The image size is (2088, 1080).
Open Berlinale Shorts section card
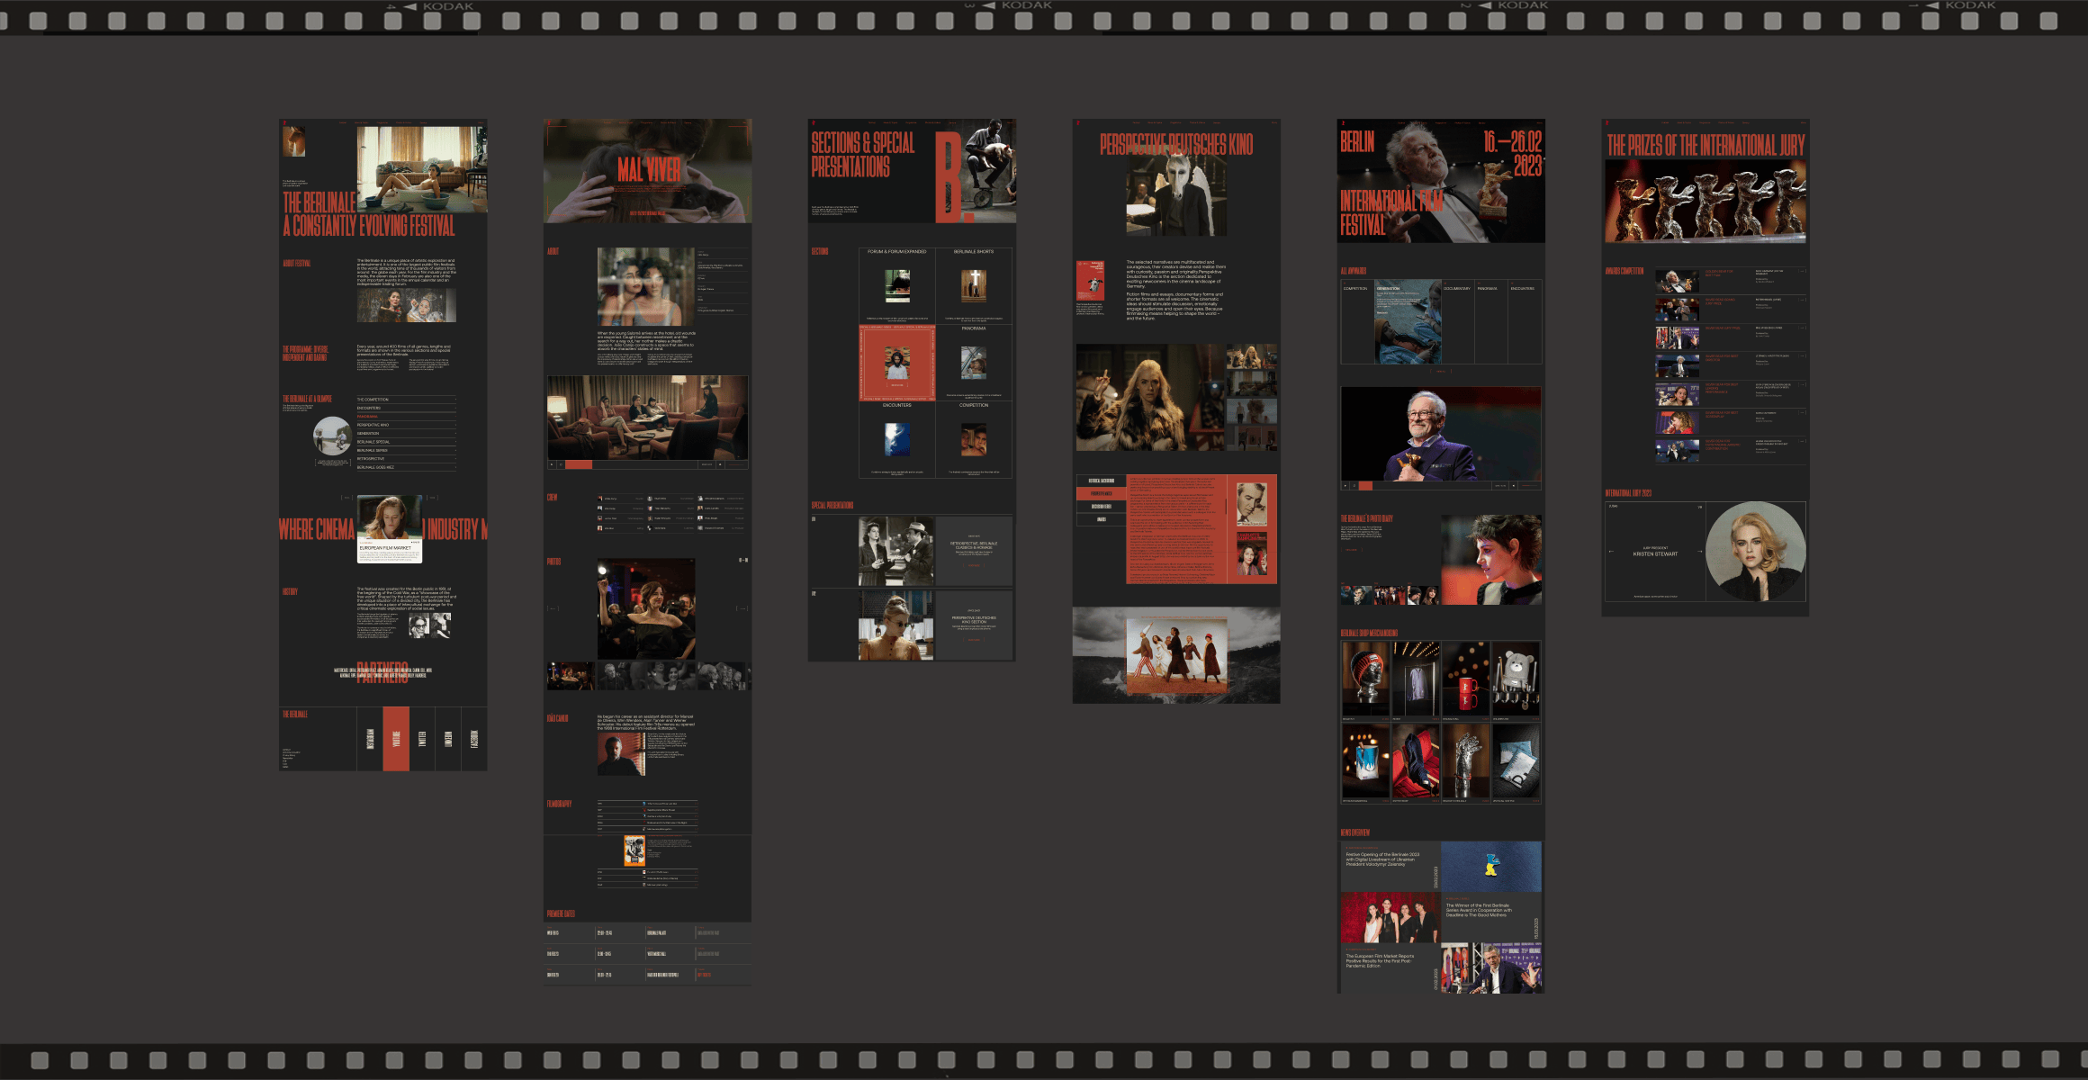click(x=973, y=286)
